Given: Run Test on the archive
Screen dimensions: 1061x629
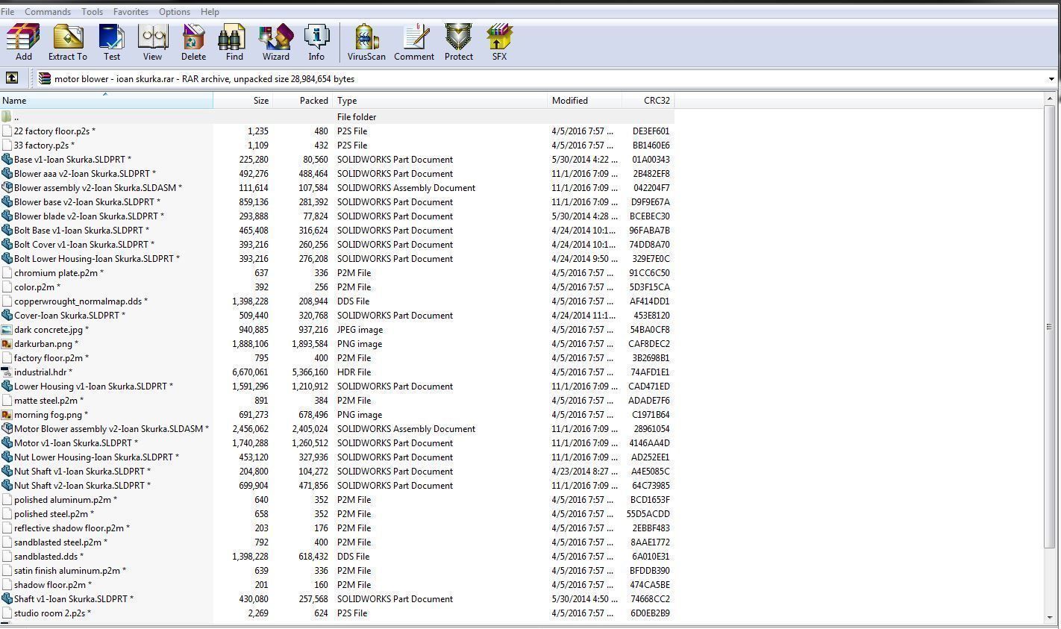Looking at the screenshot, I should [x=112, y=42].
